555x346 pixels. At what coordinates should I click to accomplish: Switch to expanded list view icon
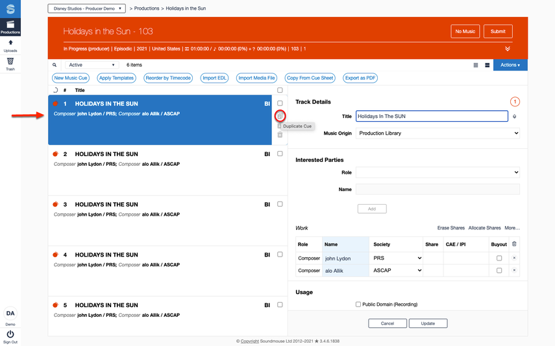[x=487, y=65]
